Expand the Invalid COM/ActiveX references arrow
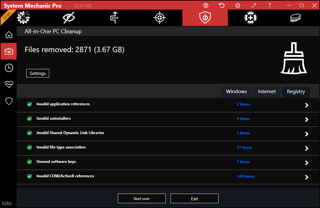320x208 pixels. coord(307,177)
